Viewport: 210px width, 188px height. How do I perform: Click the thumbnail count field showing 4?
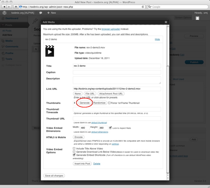pos(74,103)
